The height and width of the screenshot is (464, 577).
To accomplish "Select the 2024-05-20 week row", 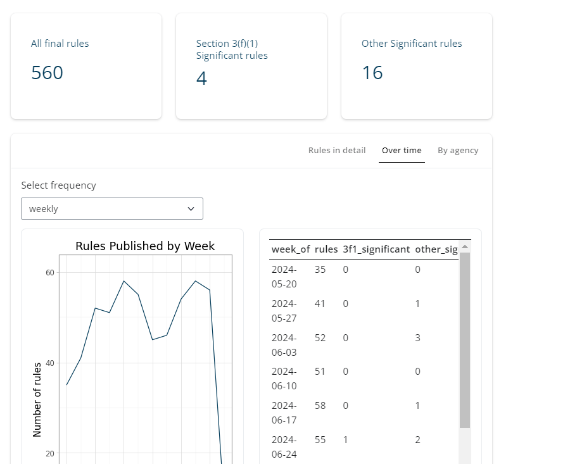I will tap(284, 277).
